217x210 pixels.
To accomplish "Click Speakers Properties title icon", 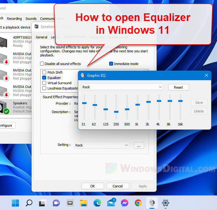I will (37, 26).
